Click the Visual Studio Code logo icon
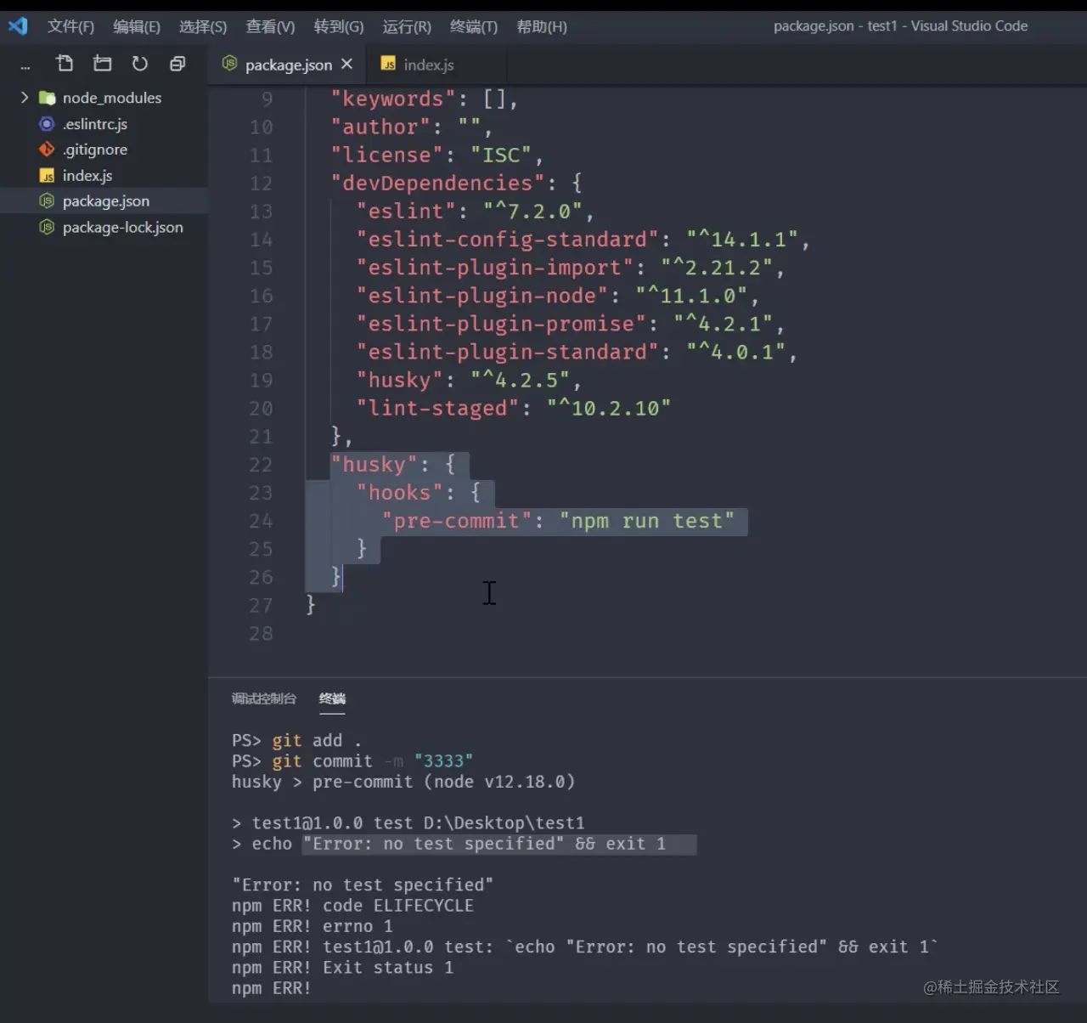This screenshot has height=1023, width=1087. point(18,26)
